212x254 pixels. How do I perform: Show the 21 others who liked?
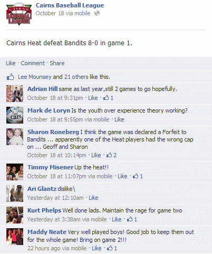click(x=76, y=77)
